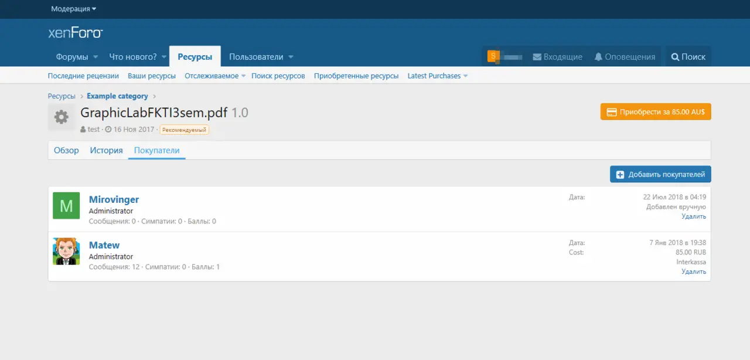Open Mirovinger's green M avatar
Screen dimensions: 750x360
(66, 206)
